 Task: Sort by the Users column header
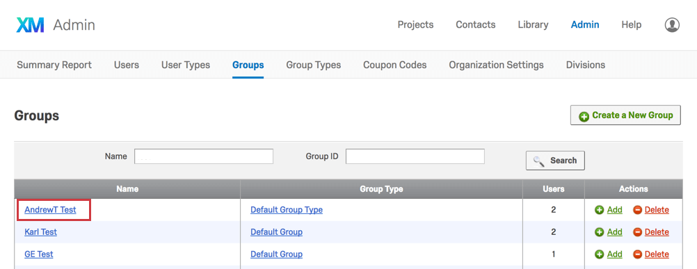tap(554, 189)
